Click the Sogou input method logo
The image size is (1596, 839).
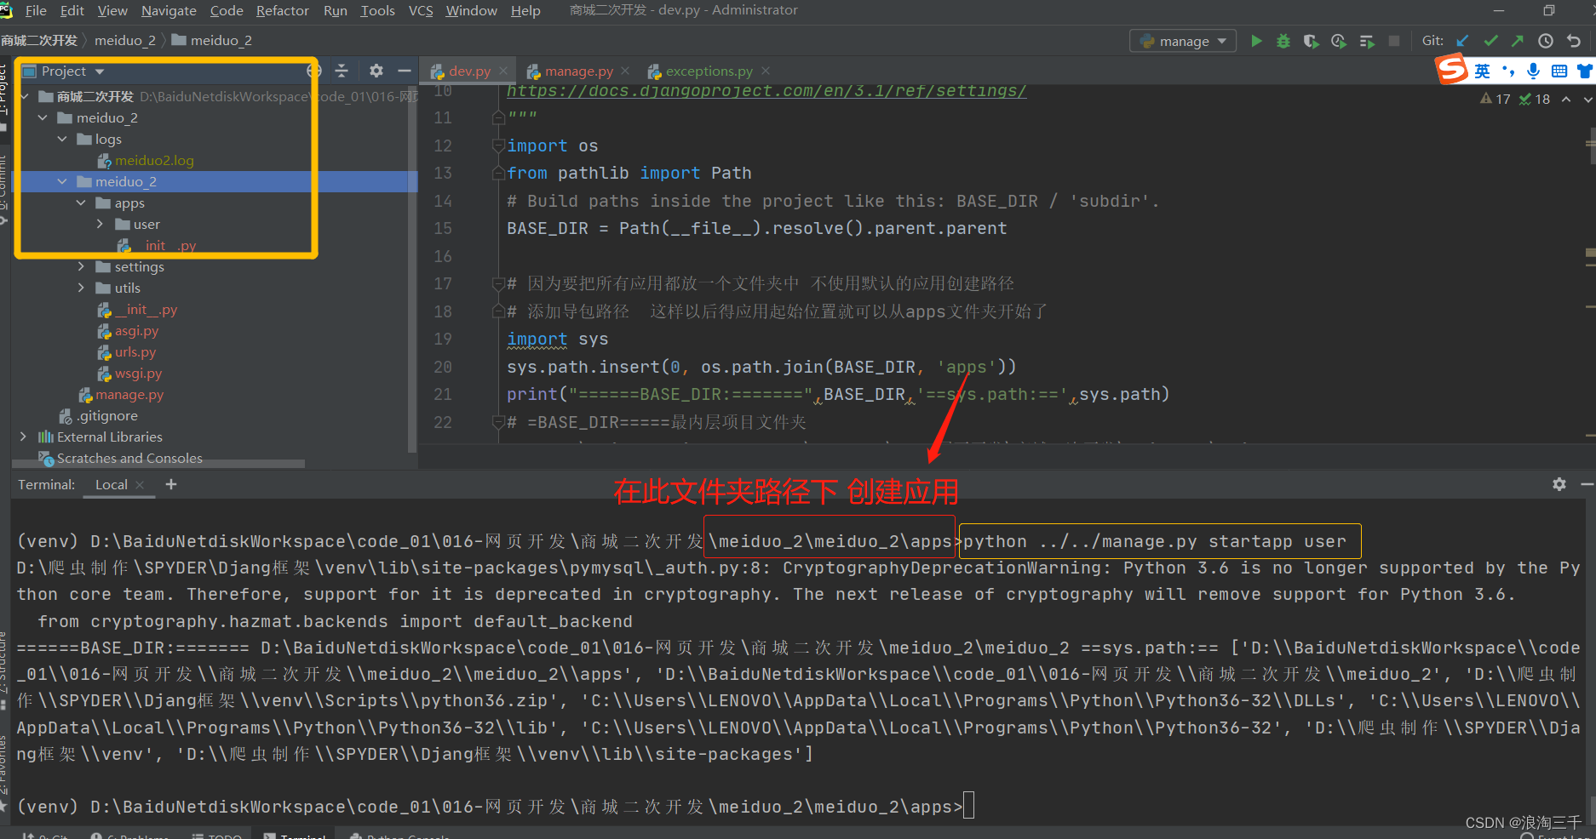point(1452,70)
